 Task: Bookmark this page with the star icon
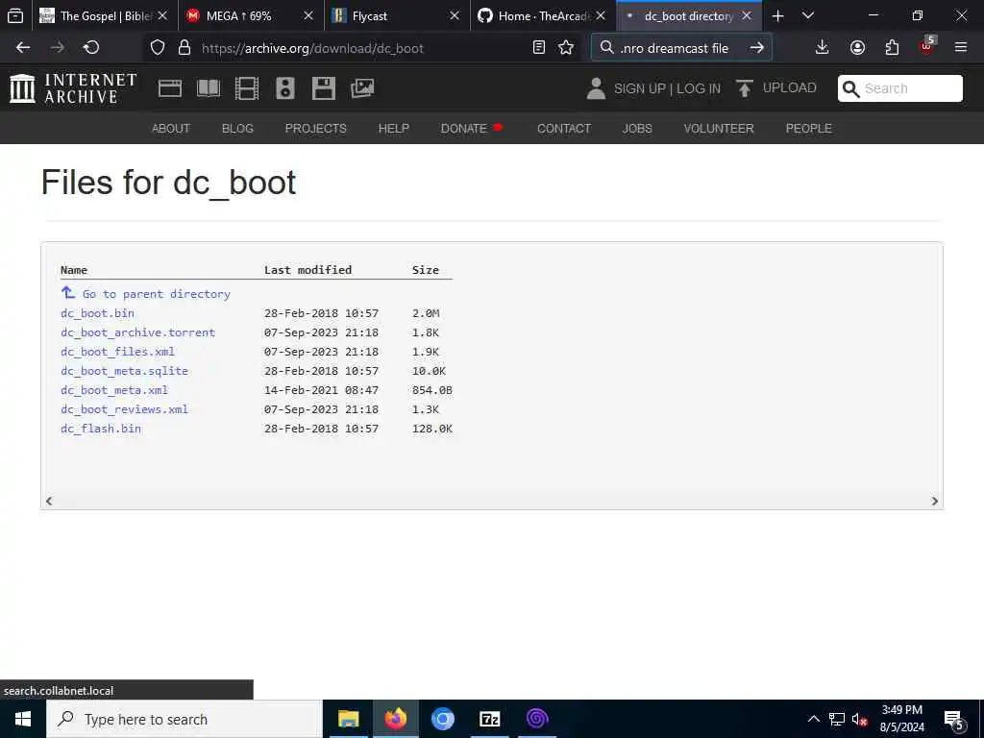(566, 48)
